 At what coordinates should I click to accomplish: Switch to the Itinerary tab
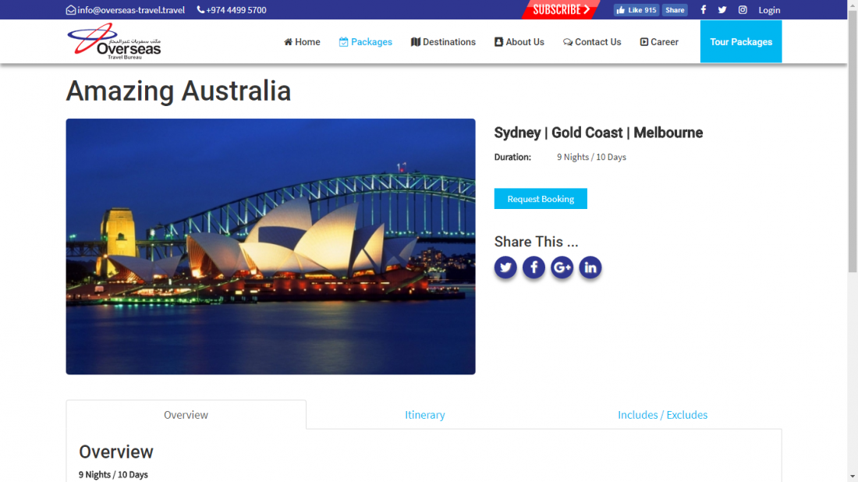(425, 415)
